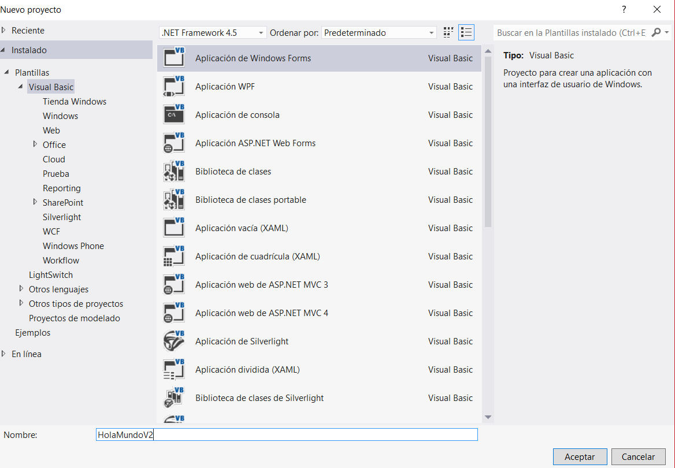Click the Aceptar button
The height and width of the screenshot is (468, 675).
tap(580, 456)
